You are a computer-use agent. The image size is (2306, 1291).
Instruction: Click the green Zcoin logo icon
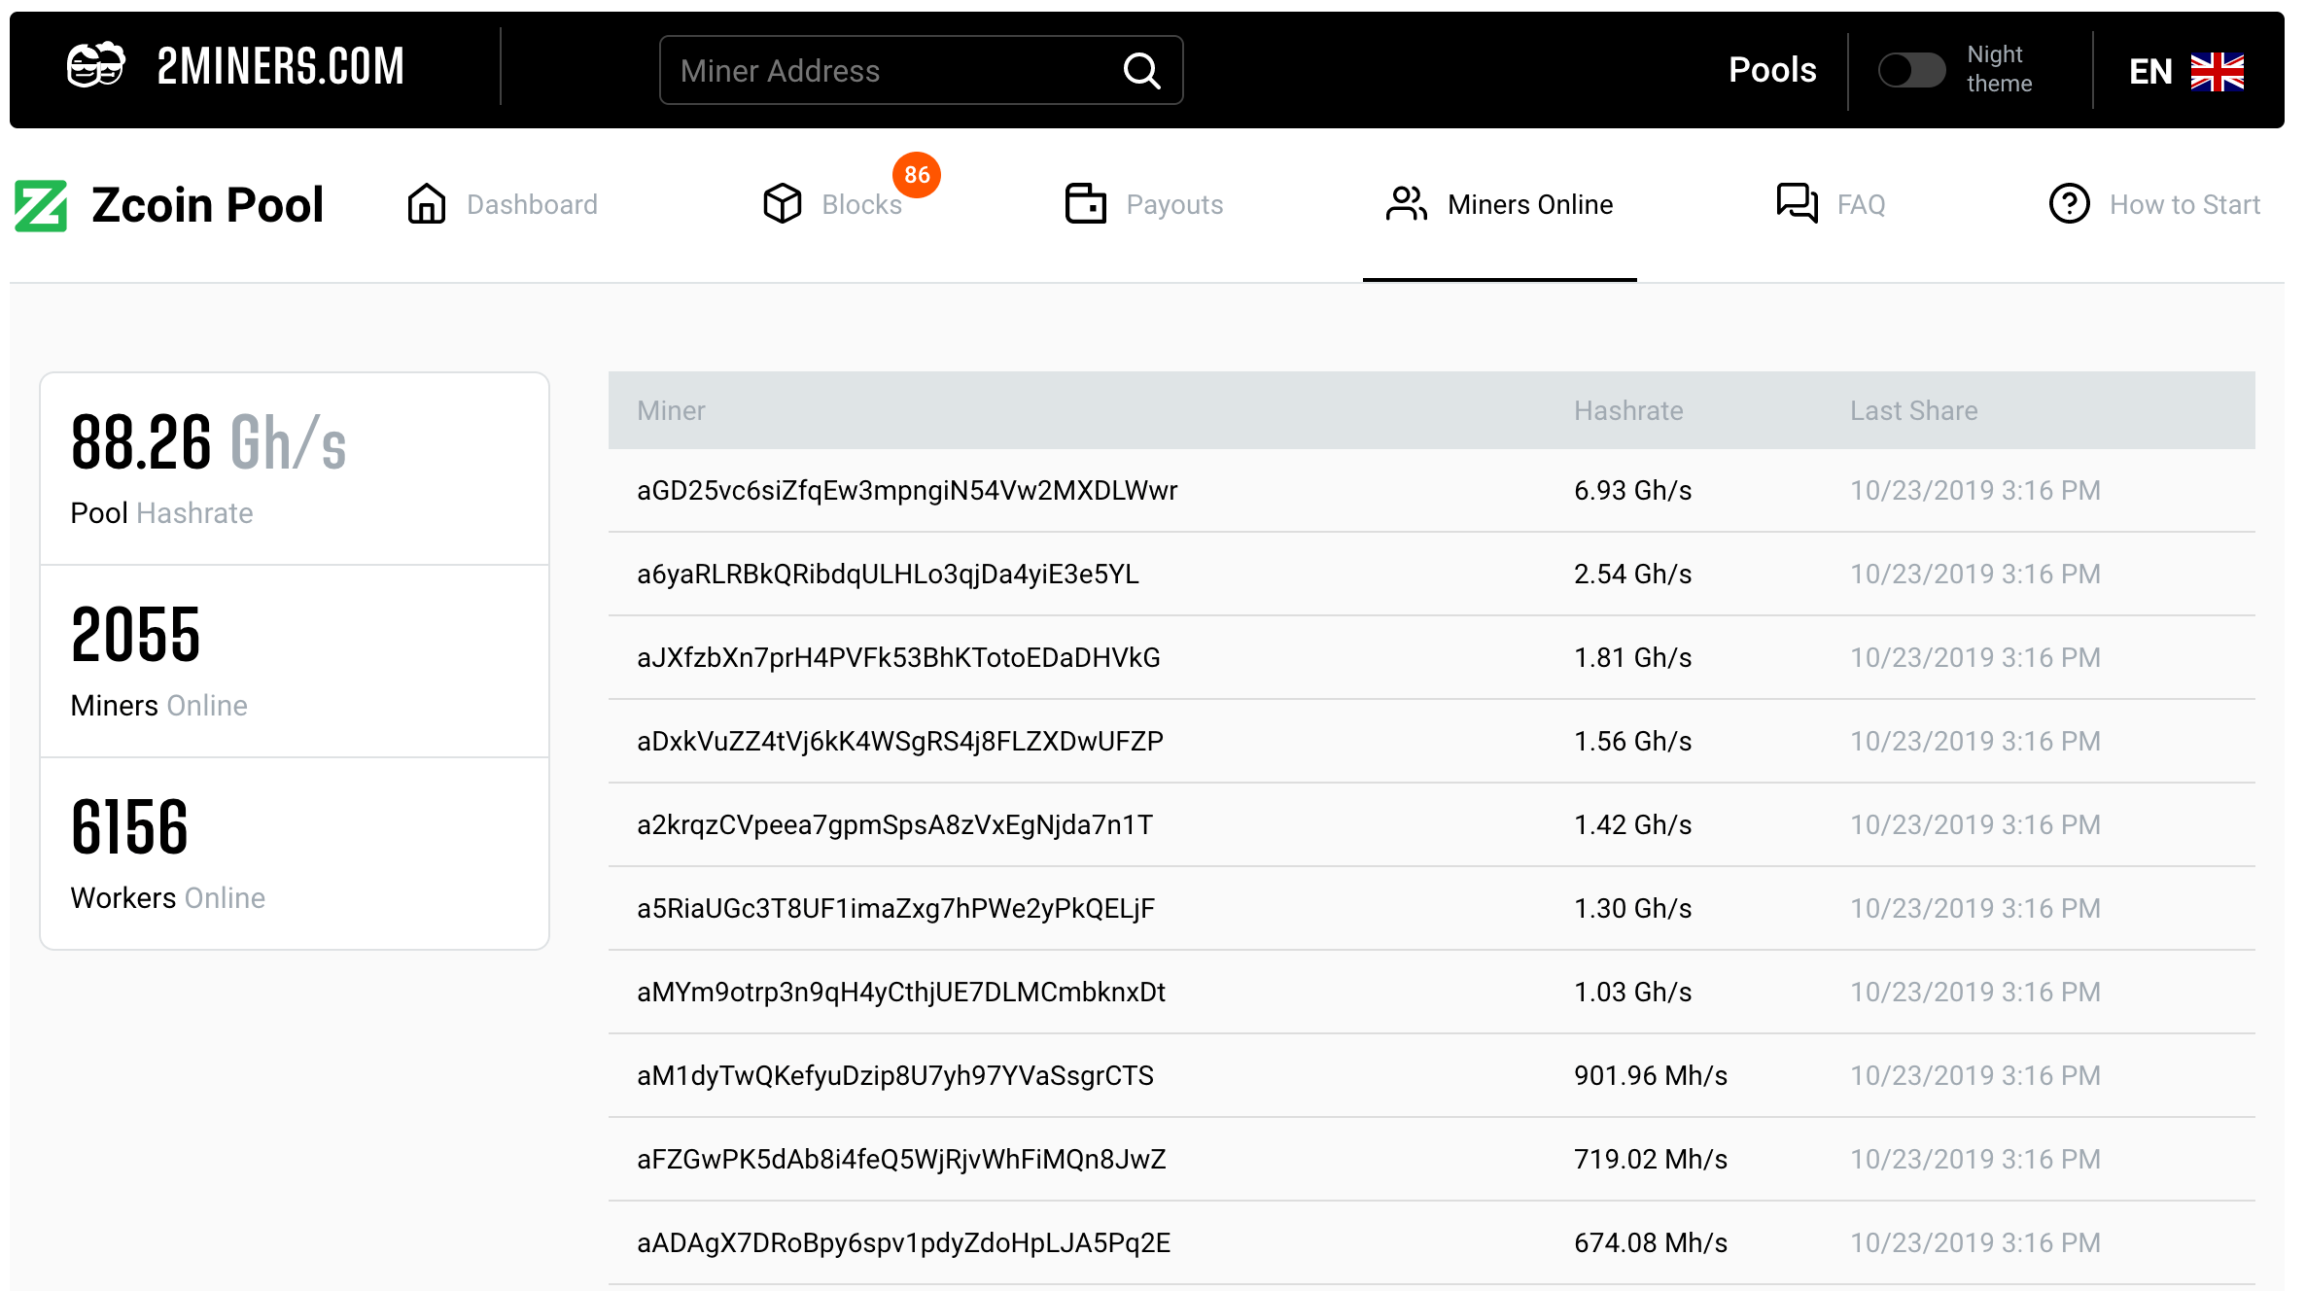41,205
